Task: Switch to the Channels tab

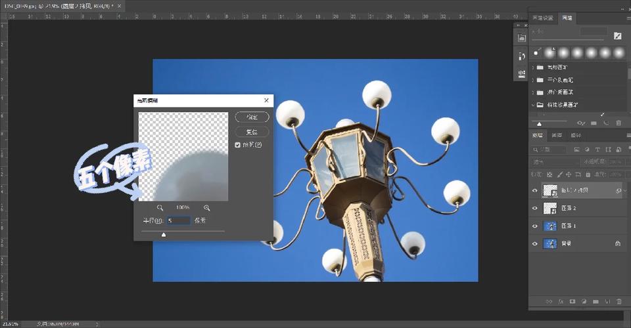Action: pos(556,136)
